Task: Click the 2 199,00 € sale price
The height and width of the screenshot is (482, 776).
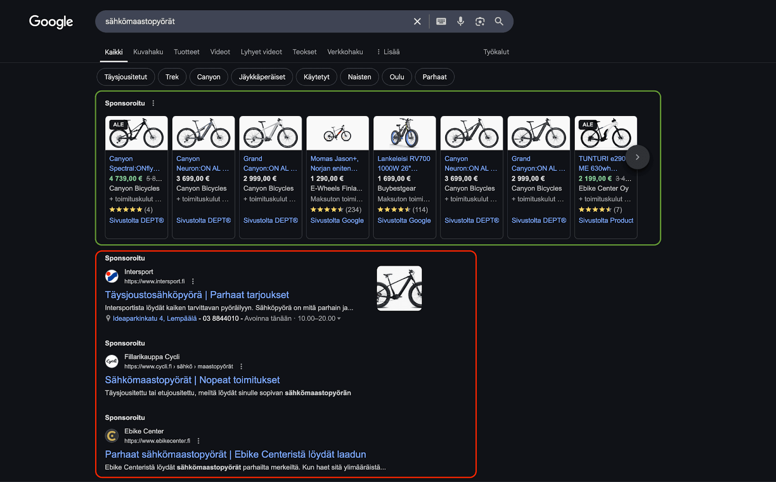Action: (595, 179)
